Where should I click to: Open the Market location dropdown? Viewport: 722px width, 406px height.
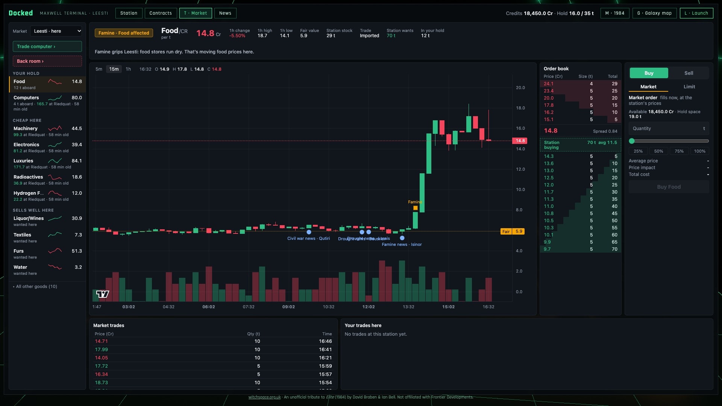pyautogui.click(x=56, y=31)
